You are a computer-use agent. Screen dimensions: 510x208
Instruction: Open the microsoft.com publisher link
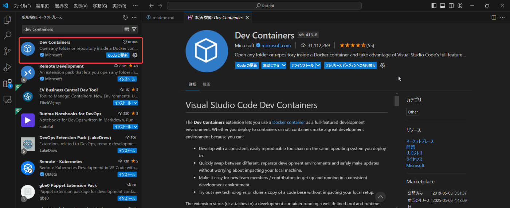(276, 45)
